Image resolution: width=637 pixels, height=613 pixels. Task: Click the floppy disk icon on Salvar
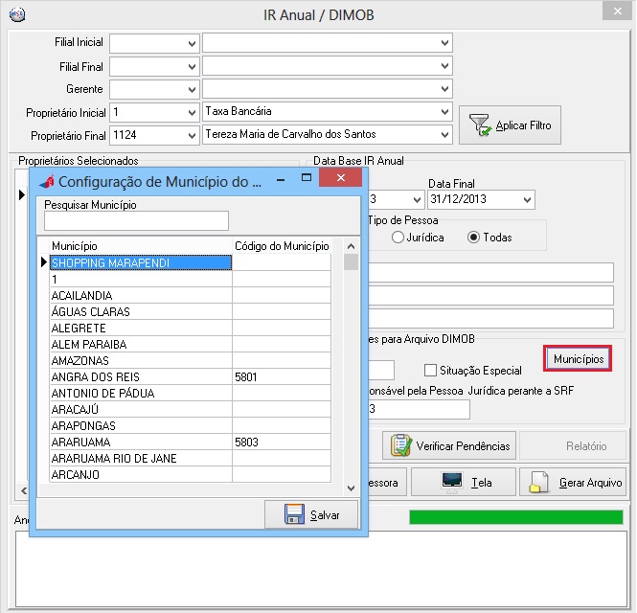[294, 514]
